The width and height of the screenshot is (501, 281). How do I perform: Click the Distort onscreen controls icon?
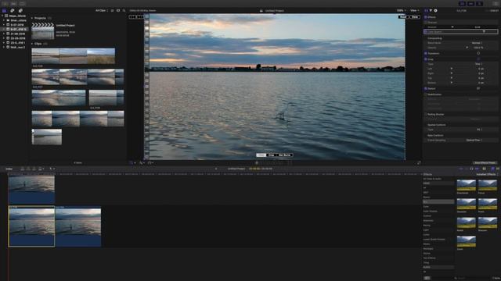pos(478,88)
